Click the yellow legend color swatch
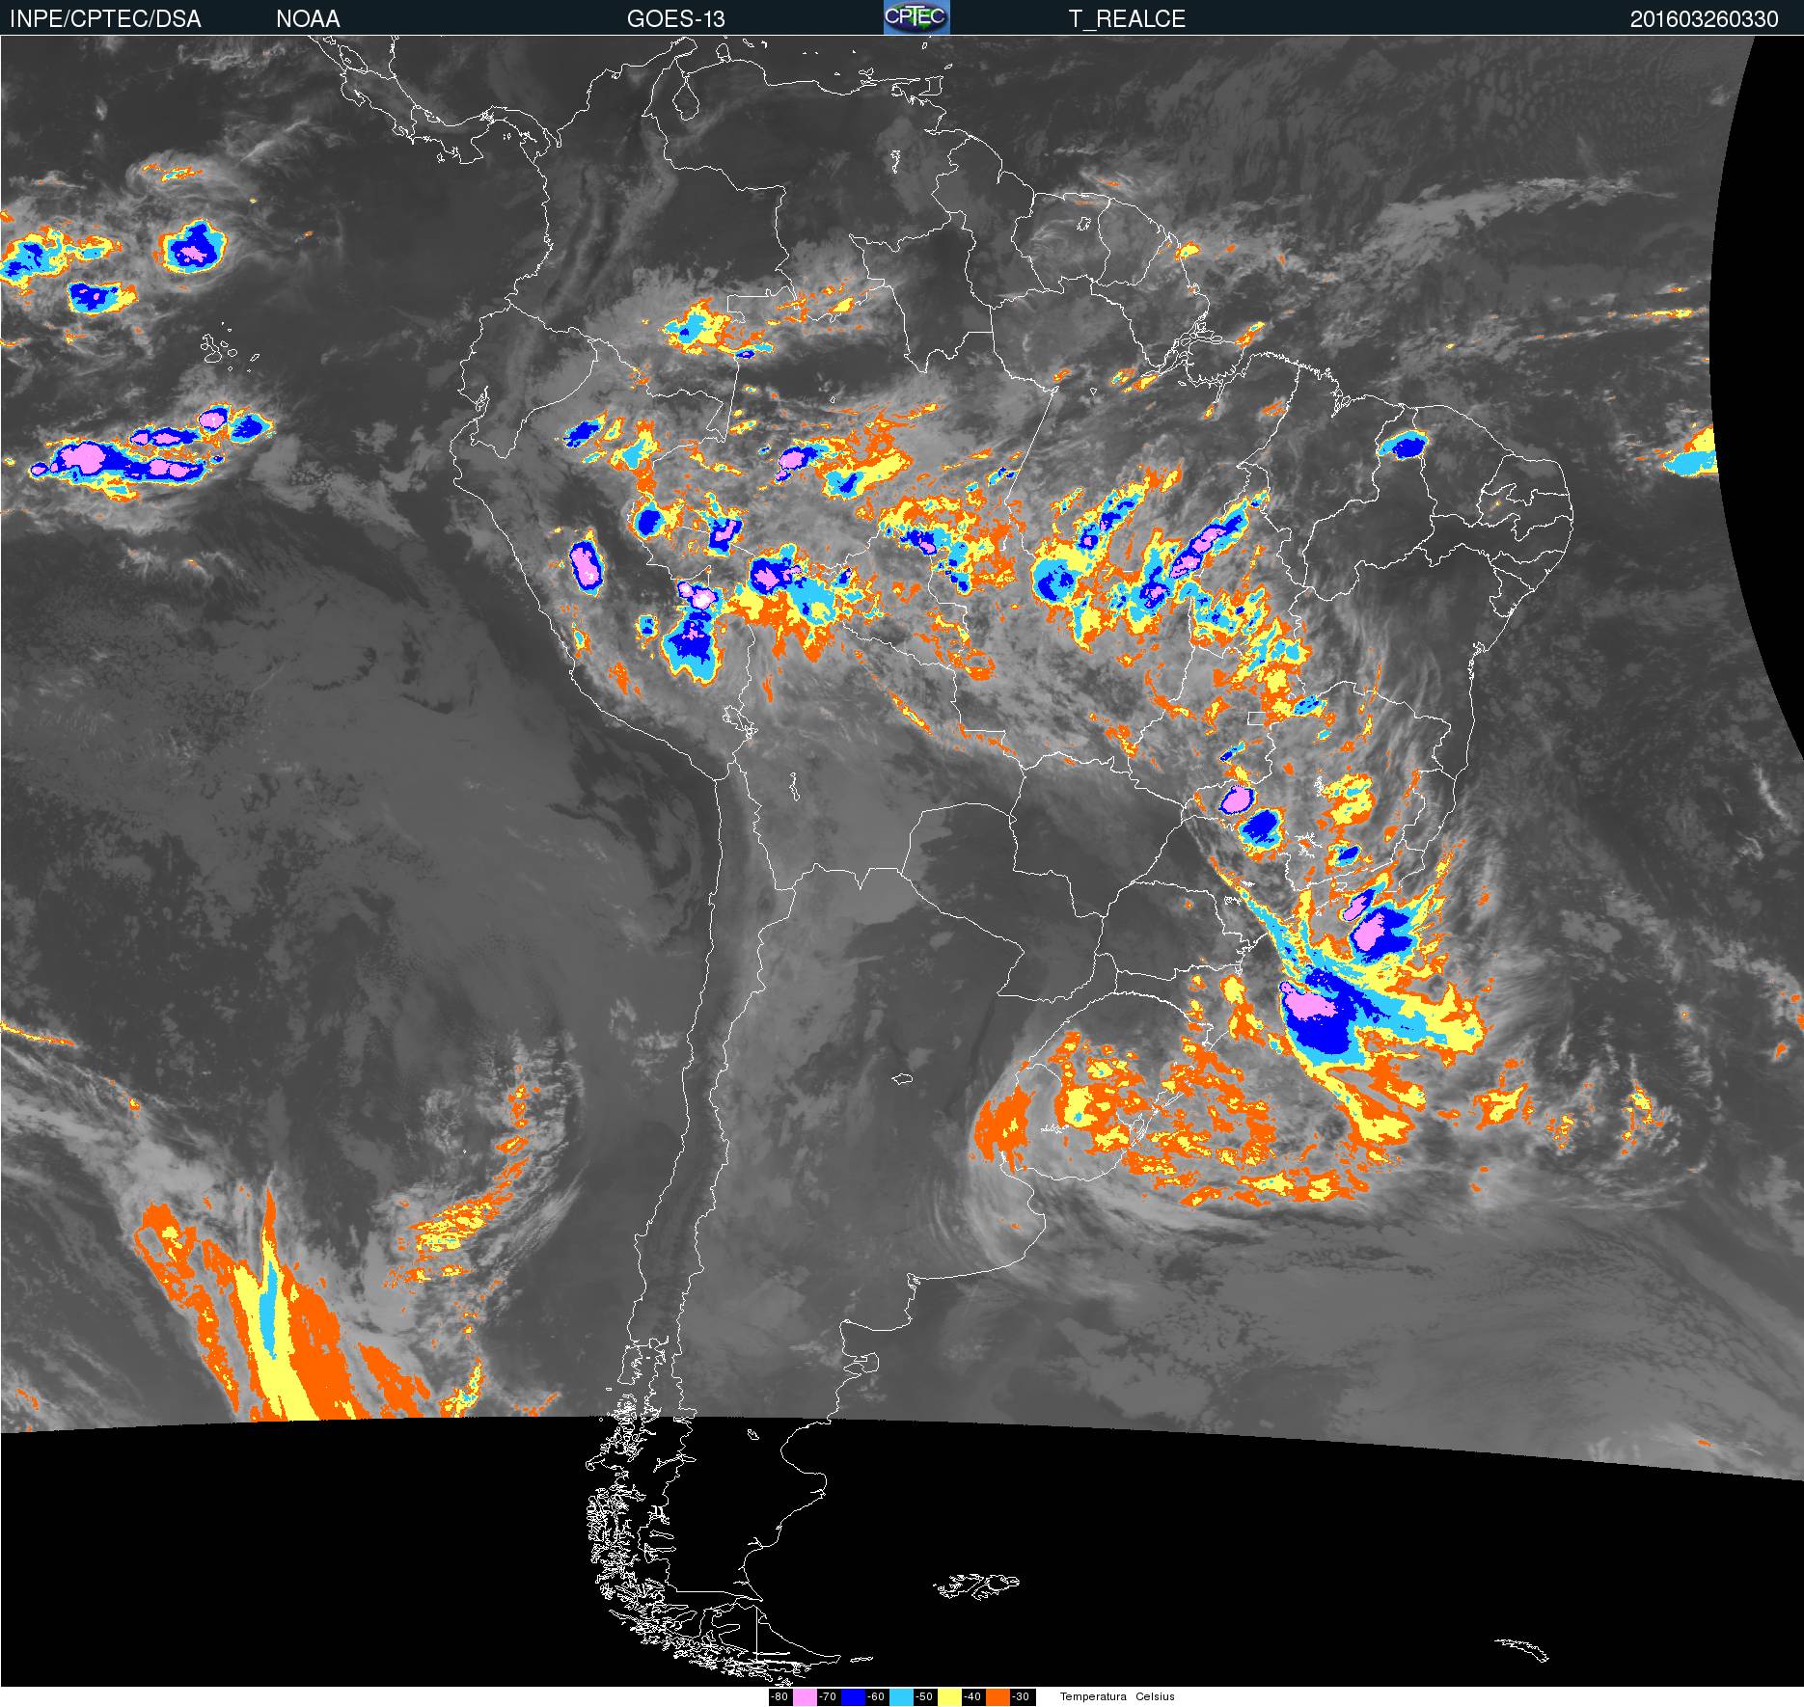1804x1707 pixels. click(x=949, y=1696)
